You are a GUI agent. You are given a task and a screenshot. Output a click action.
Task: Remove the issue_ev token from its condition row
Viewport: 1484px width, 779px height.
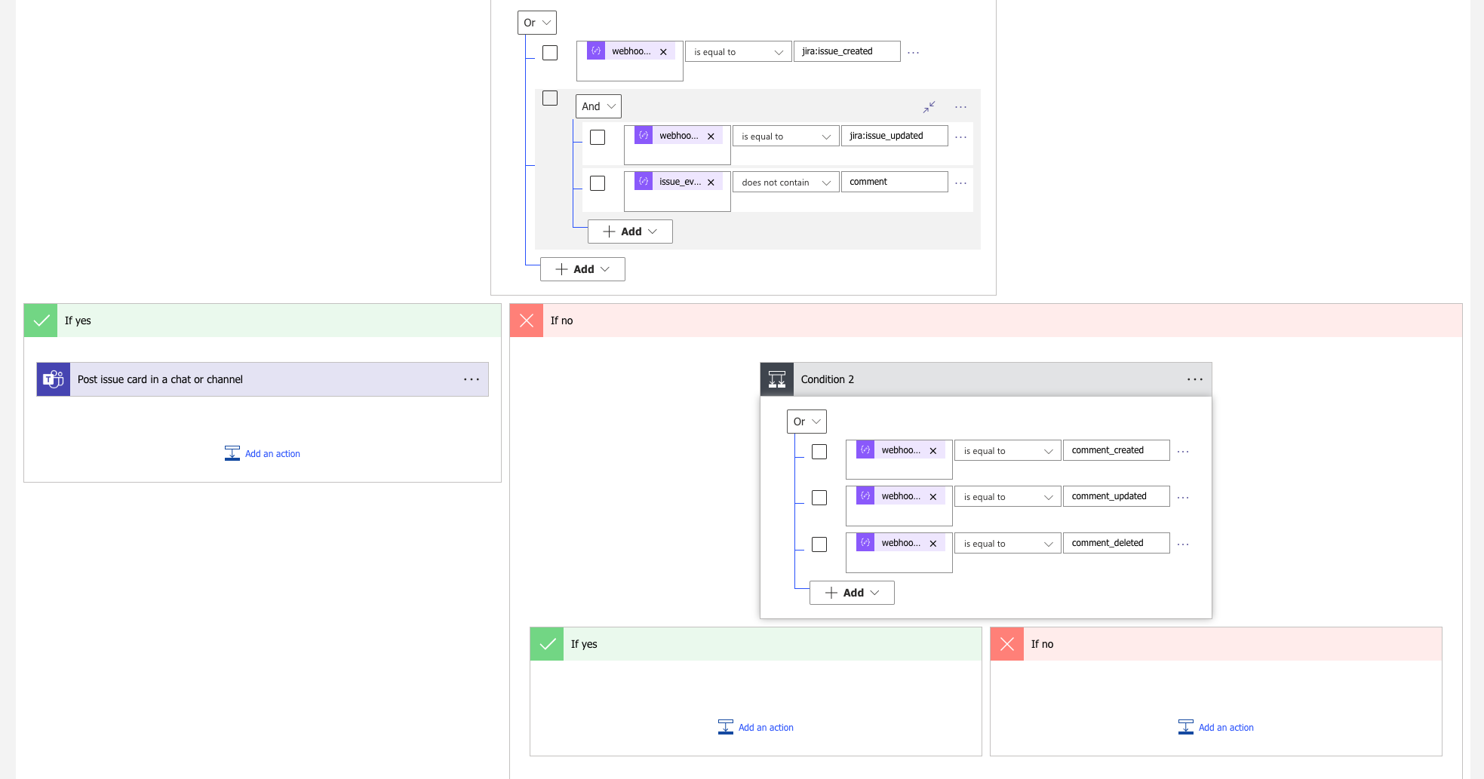tap(710, 181)
